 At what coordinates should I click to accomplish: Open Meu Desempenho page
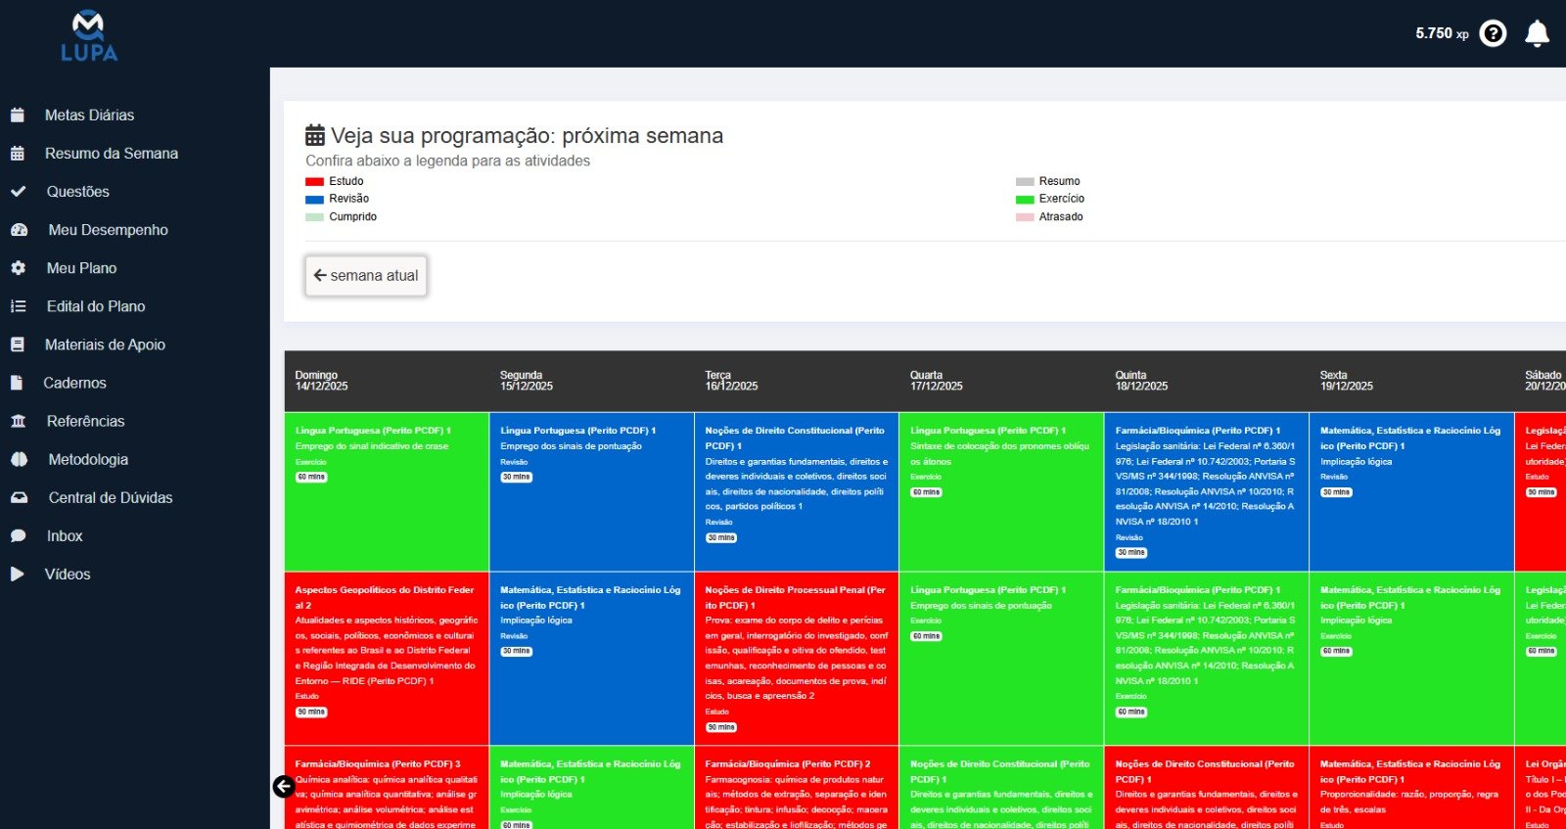[x=109, y=230]
